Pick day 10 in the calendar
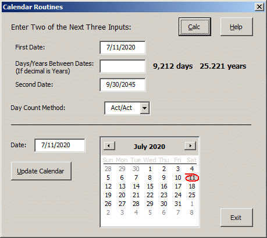This screenshot has height=238, width=267. pyautogui.click(x=178, y=177)
